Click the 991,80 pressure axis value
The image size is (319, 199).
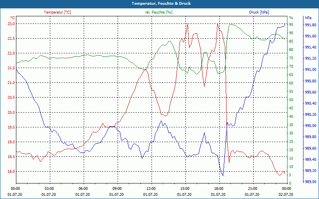pyautogui.click(x=311, y=25)
